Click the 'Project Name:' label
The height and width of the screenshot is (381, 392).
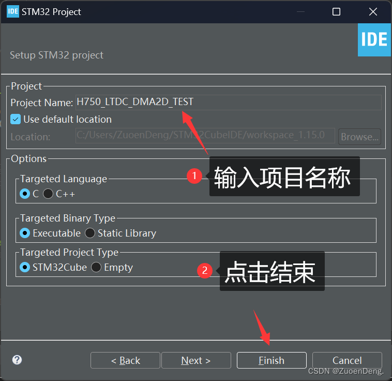42,102
